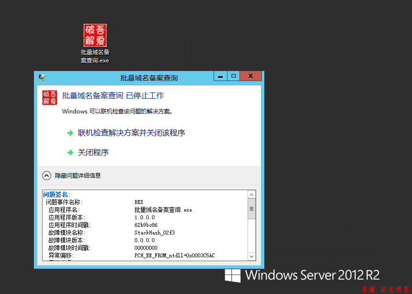The image size is (412, 294).
Task: Select the 故障模块时间戳 label
Action: (70, 248)
